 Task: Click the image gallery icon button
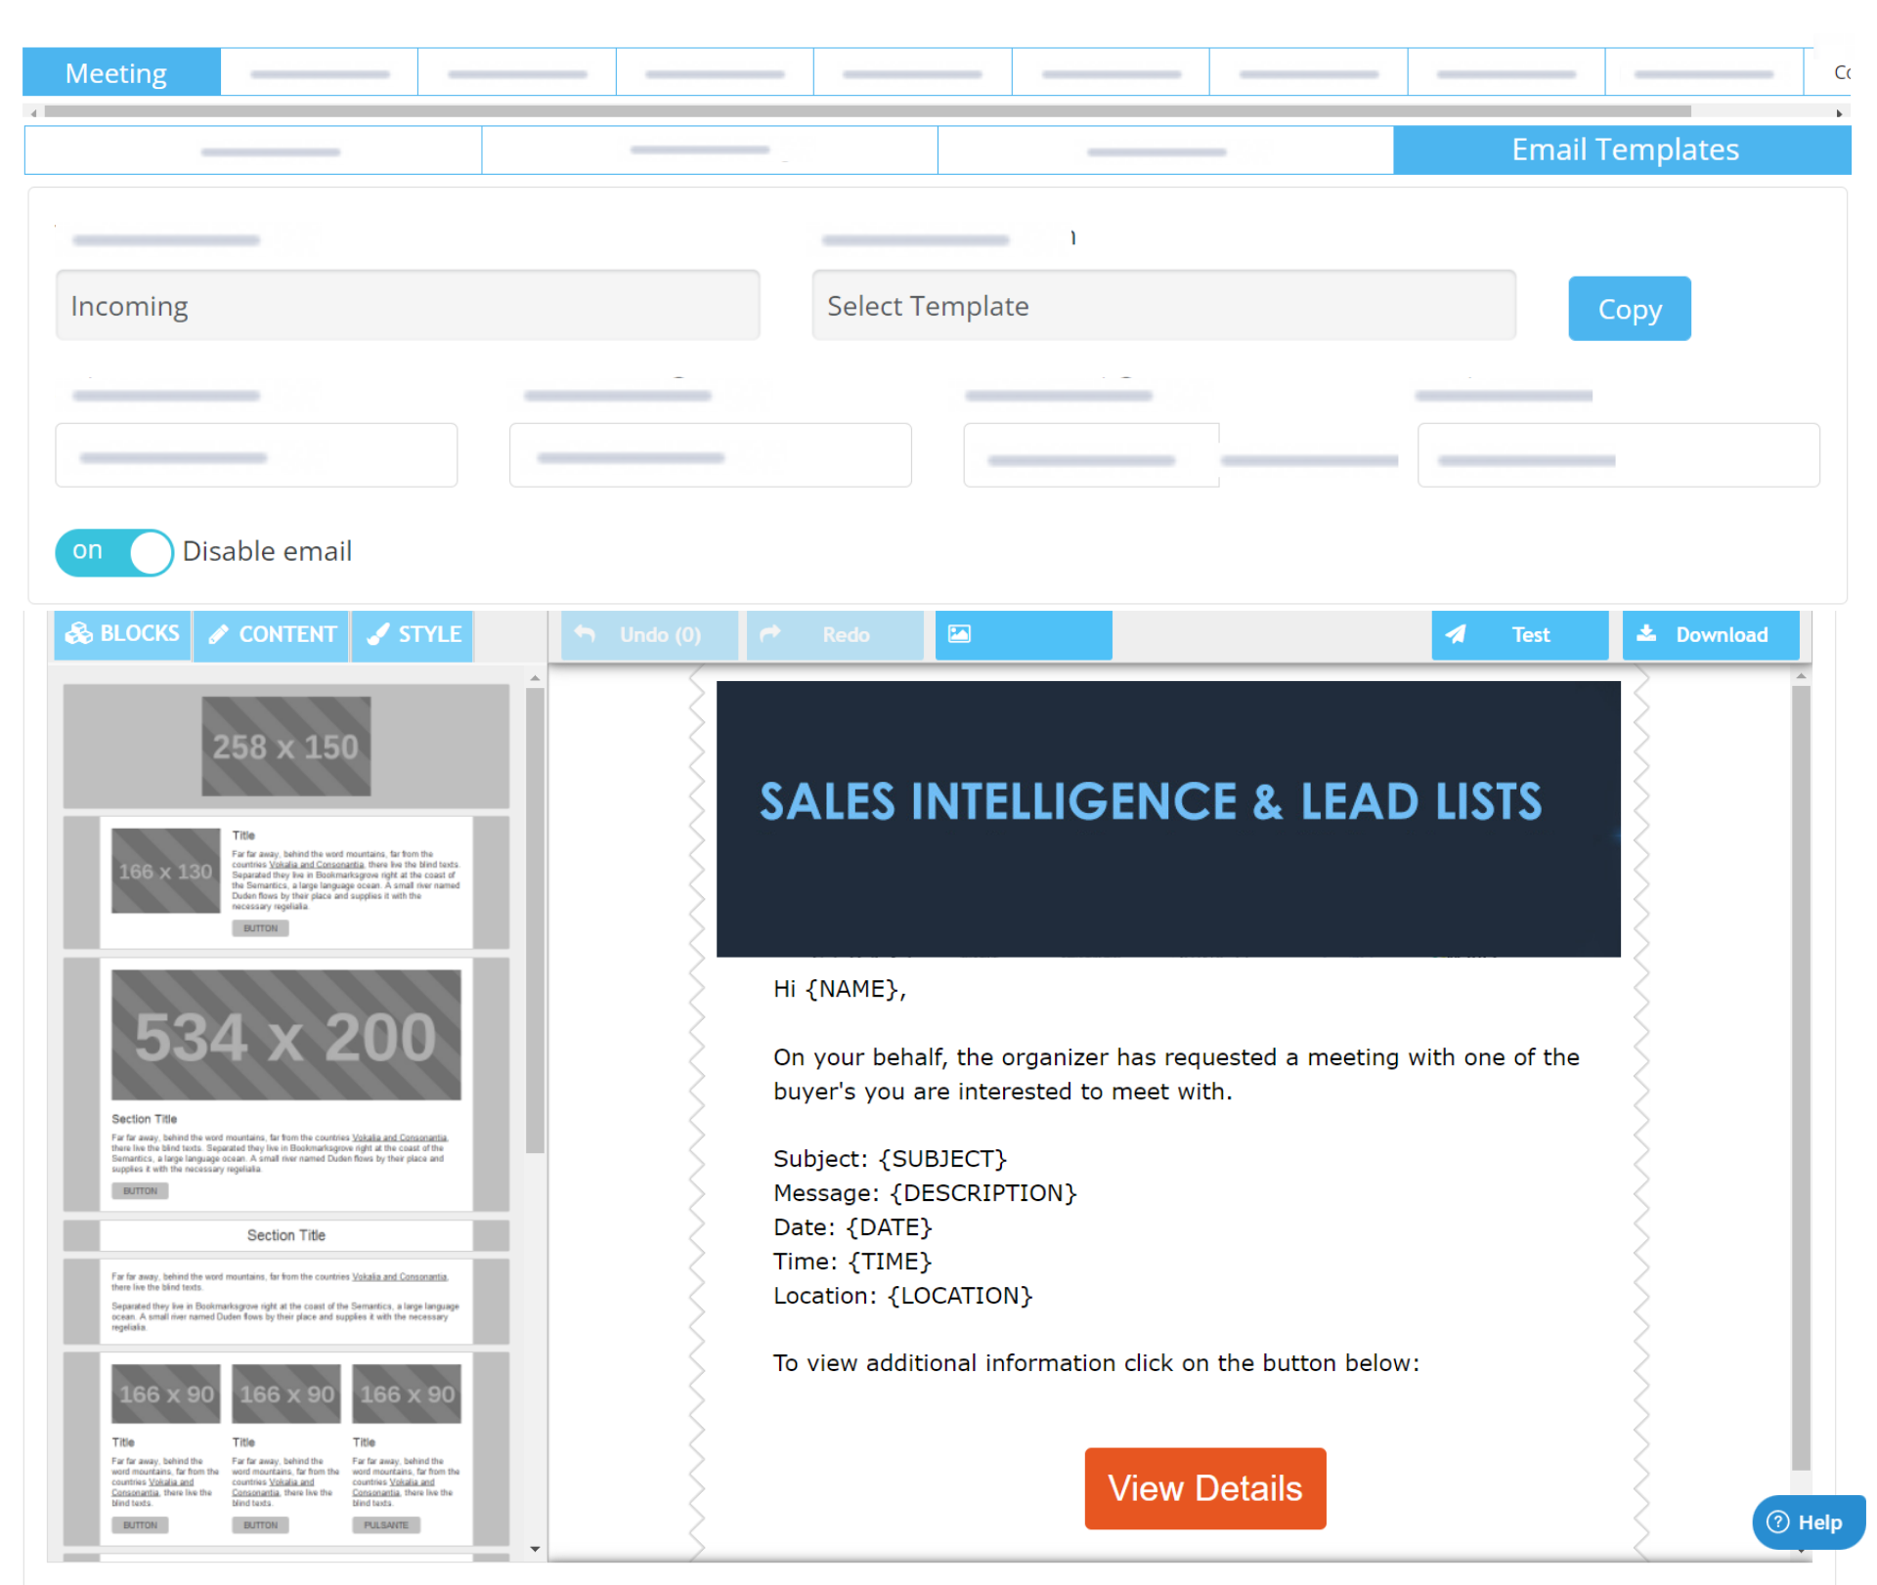[x=1023, y=634]
